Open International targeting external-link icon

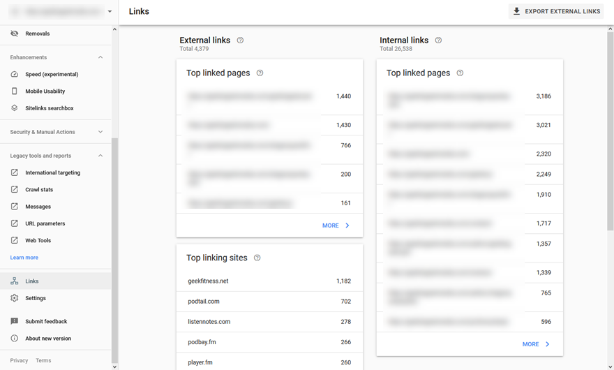pyautogui.click(x=15, y=172)
